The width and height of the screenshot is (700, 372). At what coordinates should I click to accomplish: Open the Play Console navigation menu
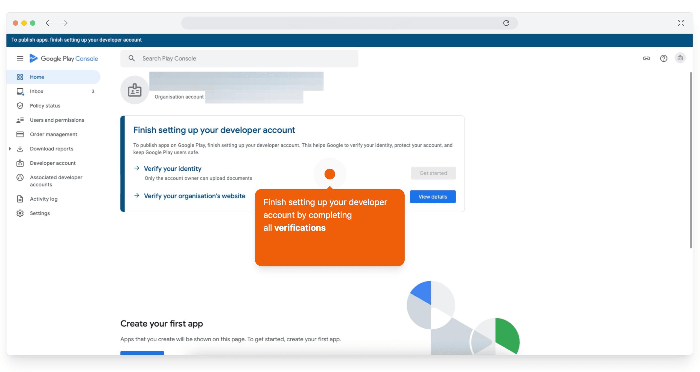pyautogui.click(x=20, y=58)
